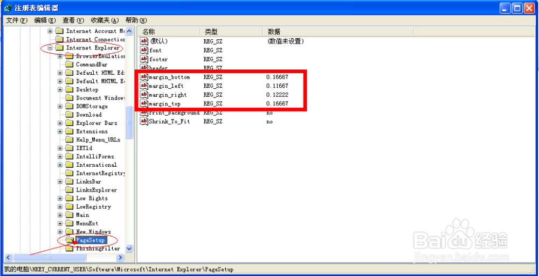Sort by the 名称 column header

point(169,32)
